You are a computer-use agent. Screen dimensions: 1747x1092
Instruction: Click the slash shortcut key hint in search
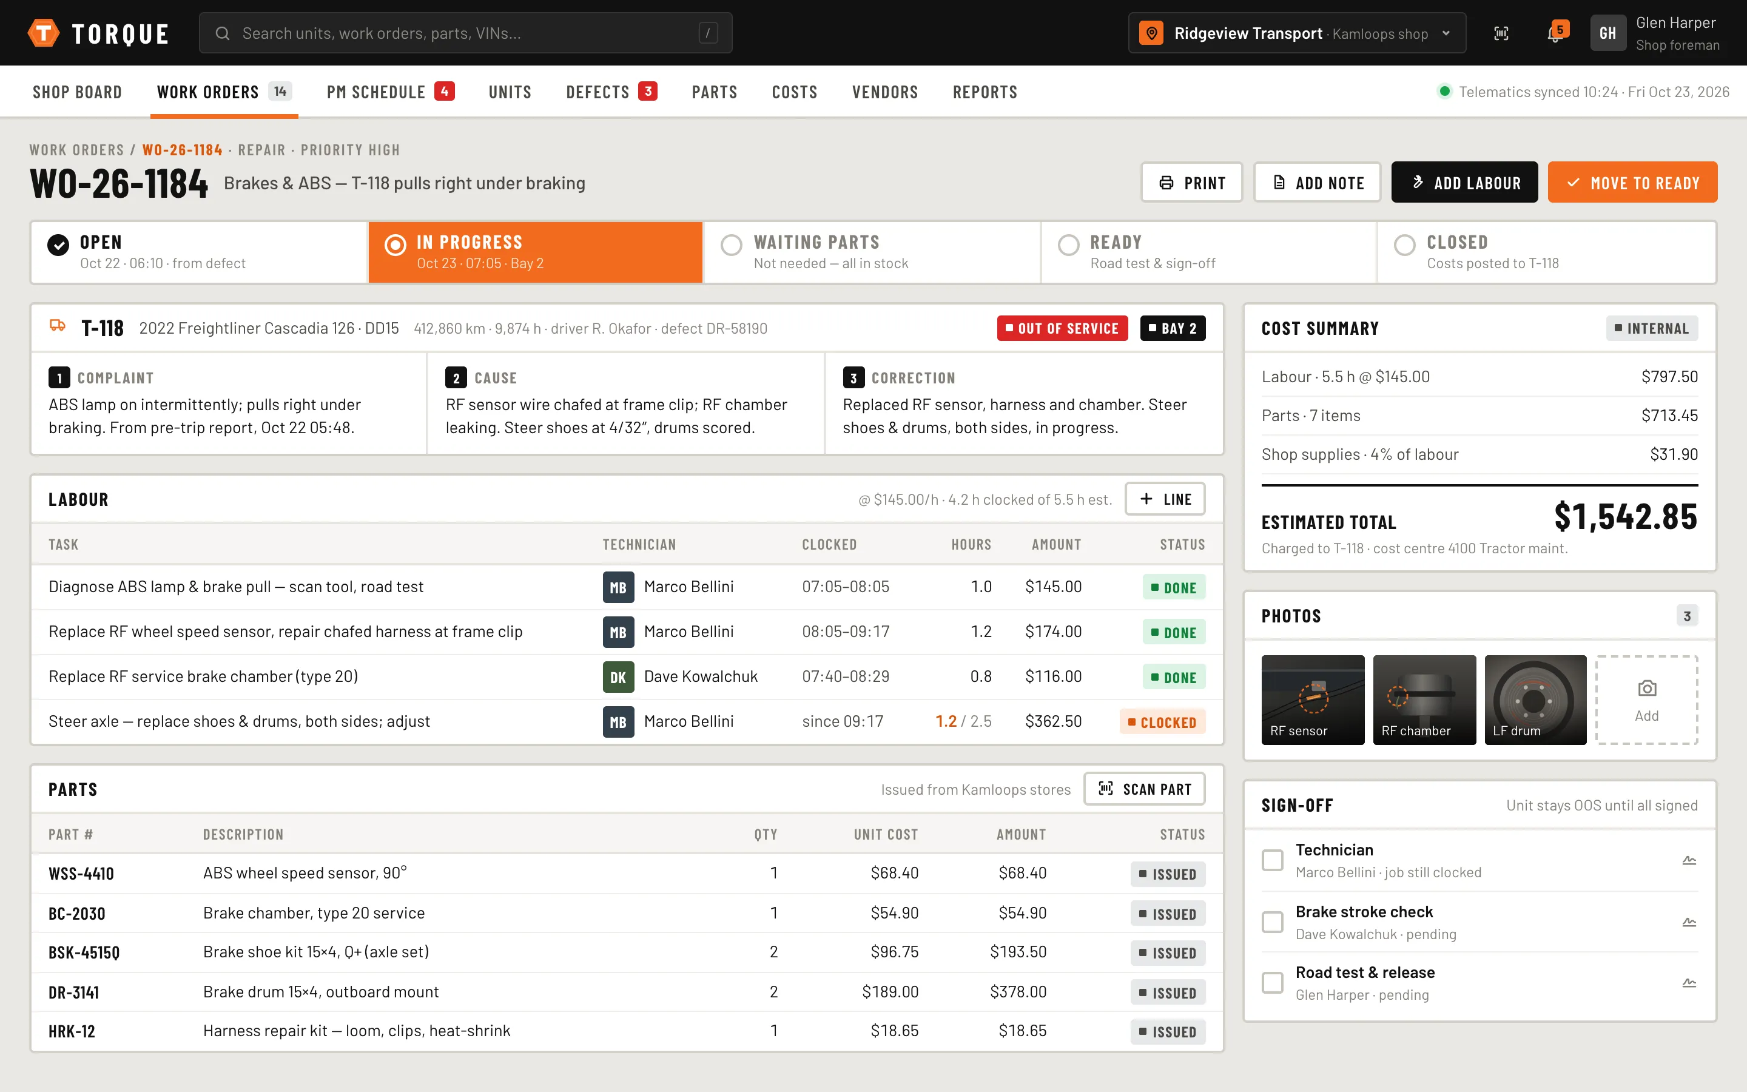[708, 33]
